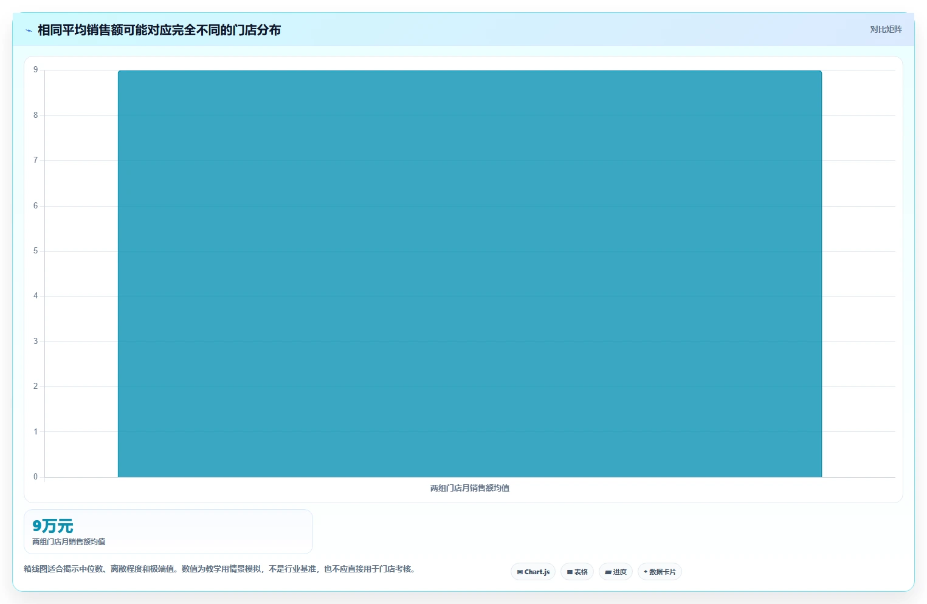Select the 表格 tag chip
Image resolution: width=927 pixels, height=604 pixels.
[x=577, y=572]
